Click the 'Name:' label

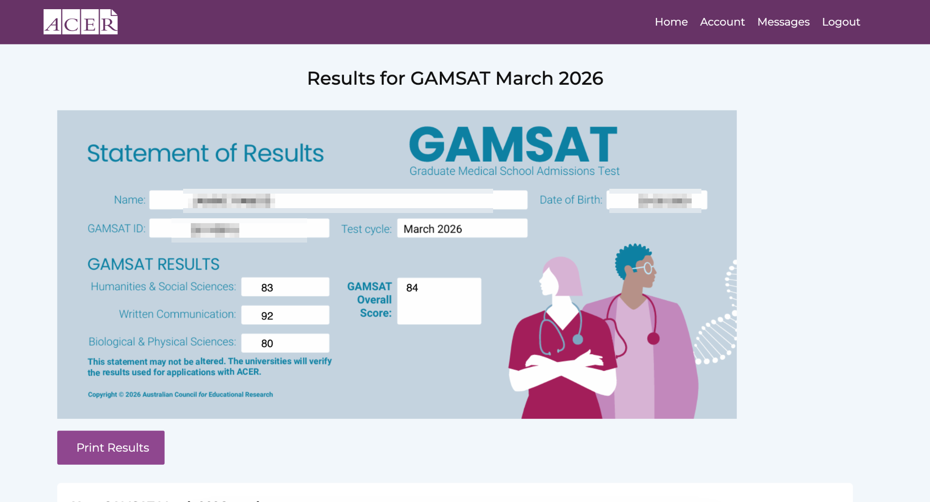pos(129,200)
